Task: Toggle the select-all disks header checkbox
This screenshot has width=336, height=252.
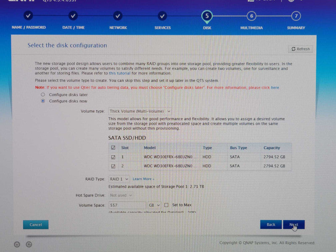Action: pyautogui.click(x=113, y=148)
